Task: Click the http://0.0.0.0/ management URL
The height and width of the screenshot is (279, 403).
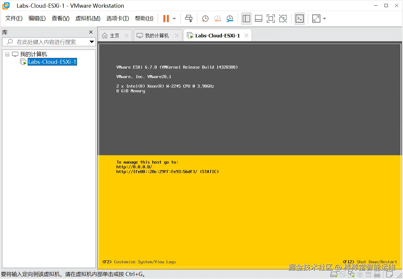Action: coord(134,167)
